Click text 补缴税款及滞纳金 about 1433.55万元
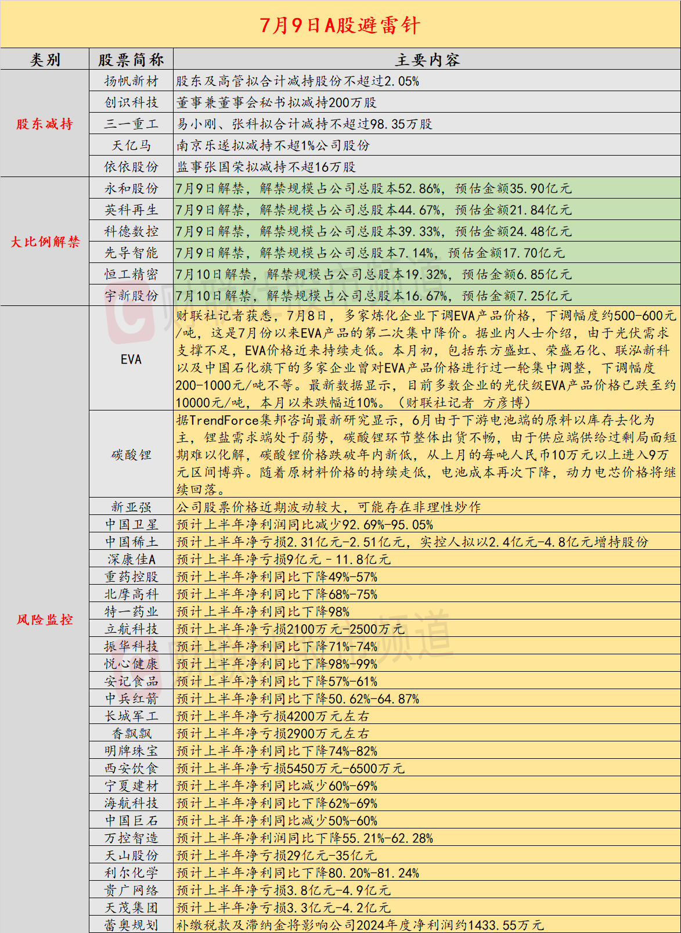This screenshot has width=681, height=933. [x=360, y=925]
